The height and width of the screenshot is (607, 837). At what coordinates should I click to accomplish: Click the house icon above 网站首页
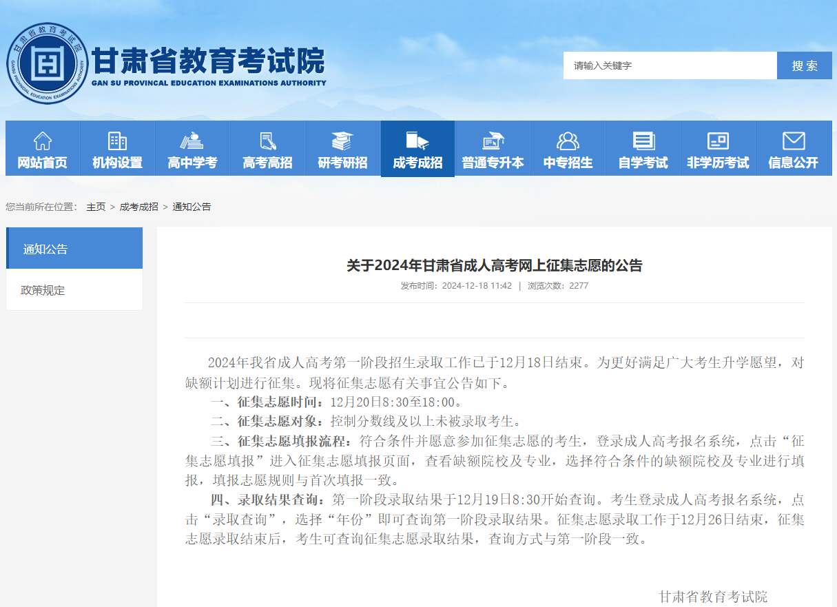click(43, 141)
